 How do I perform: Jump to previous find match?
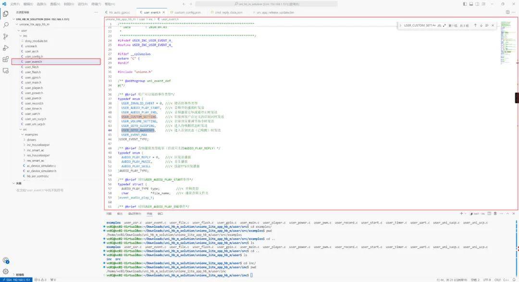[475, 25]
